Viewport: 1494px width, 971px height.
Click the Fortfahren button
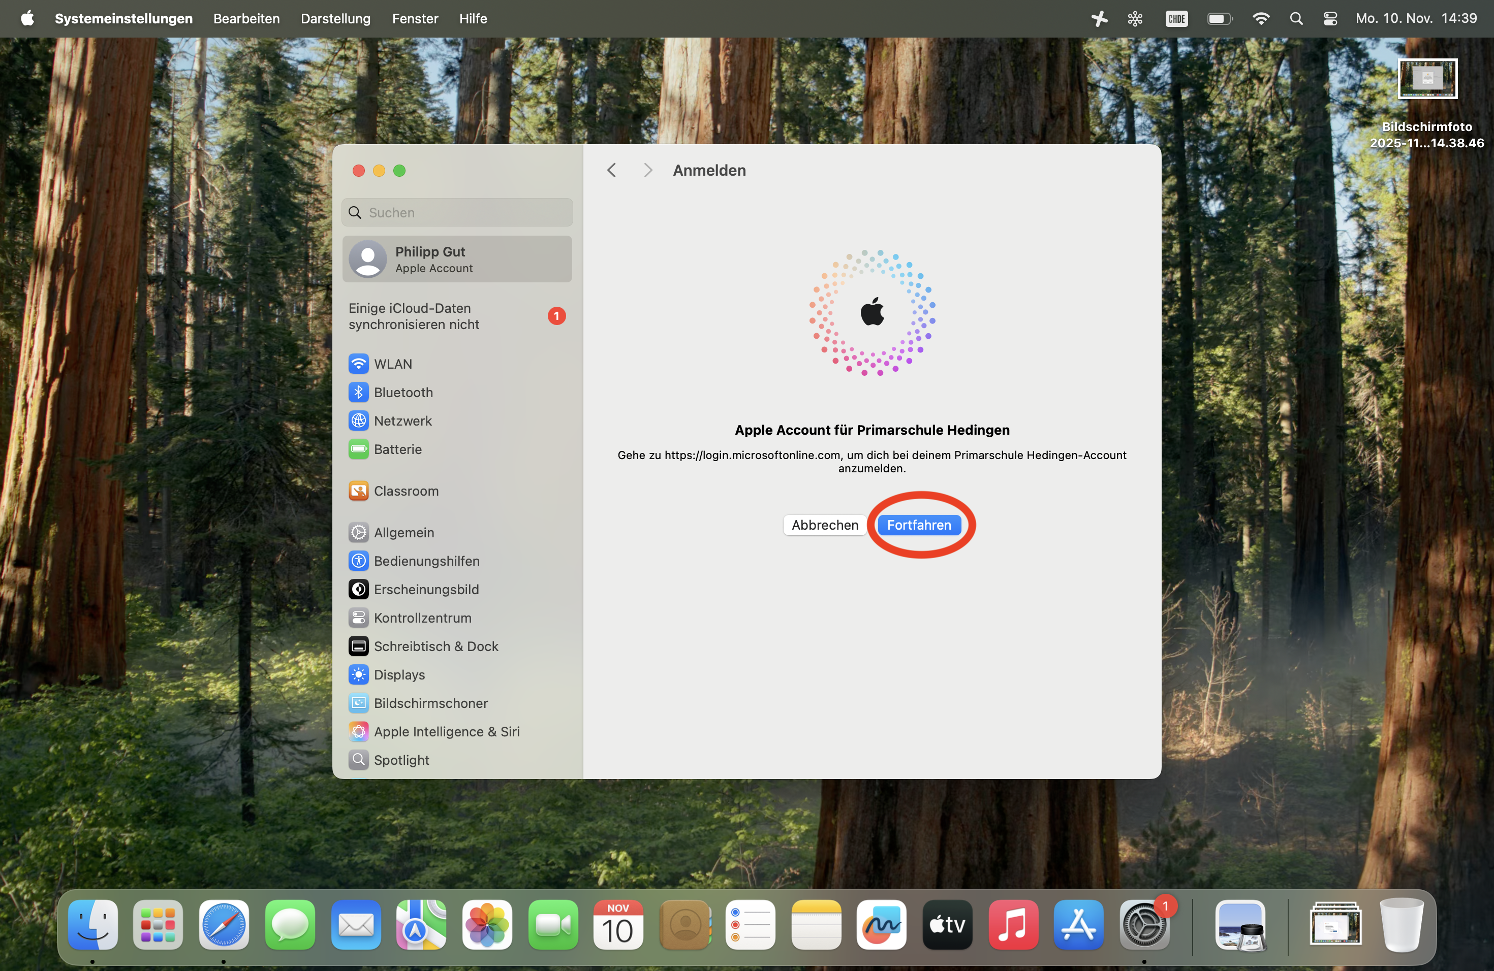[918, 525]
